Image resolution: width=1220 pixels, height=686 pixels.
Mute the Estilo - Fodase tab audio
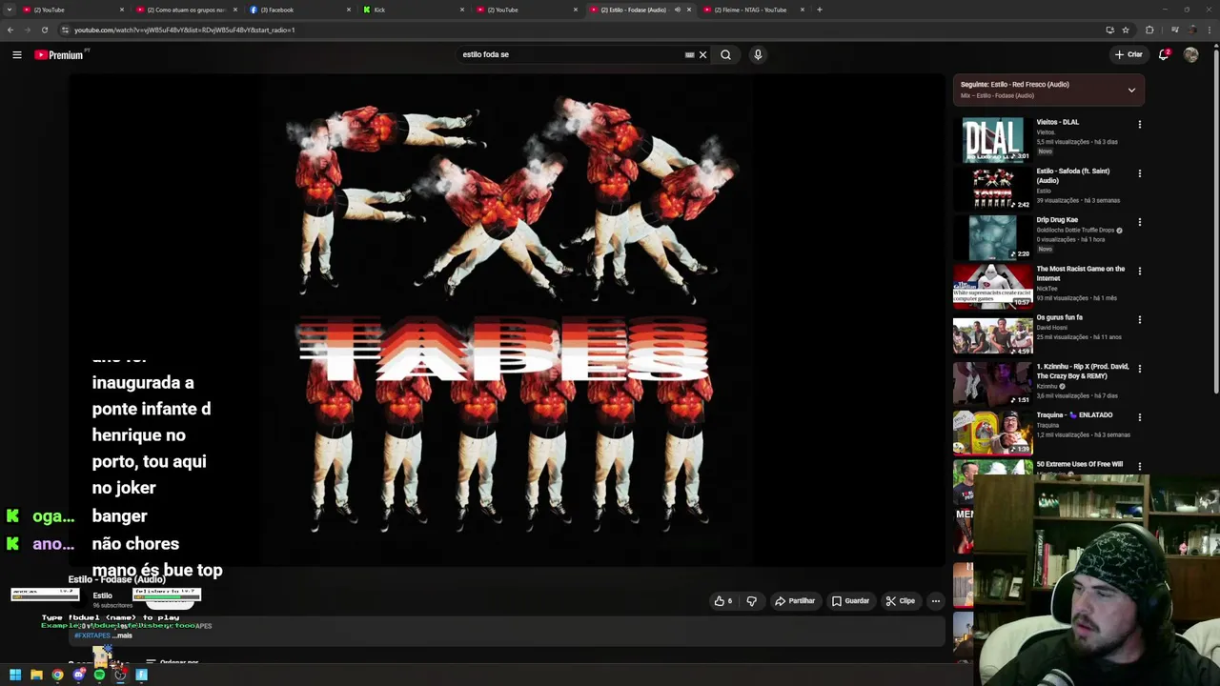click(678, 10)
